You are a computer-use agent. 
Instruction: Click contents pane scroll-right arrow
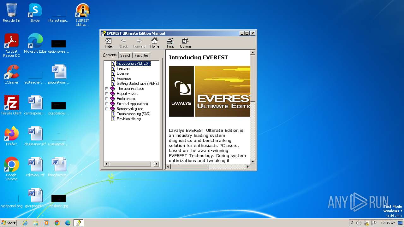(157, 164)
